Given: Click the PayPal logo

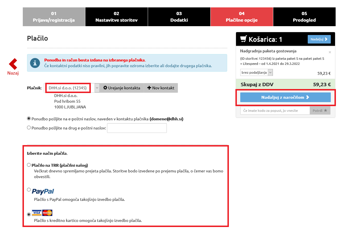Looking at the screenshot, I should 43,191.
